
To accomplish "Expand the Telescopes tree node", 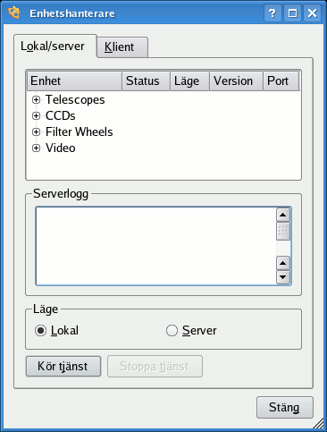I will (36, 99).
